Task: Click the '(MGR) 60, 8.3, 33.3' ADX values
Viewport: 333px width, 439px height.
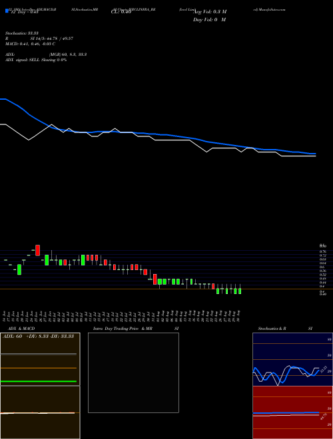Action: tap(68, 55)
